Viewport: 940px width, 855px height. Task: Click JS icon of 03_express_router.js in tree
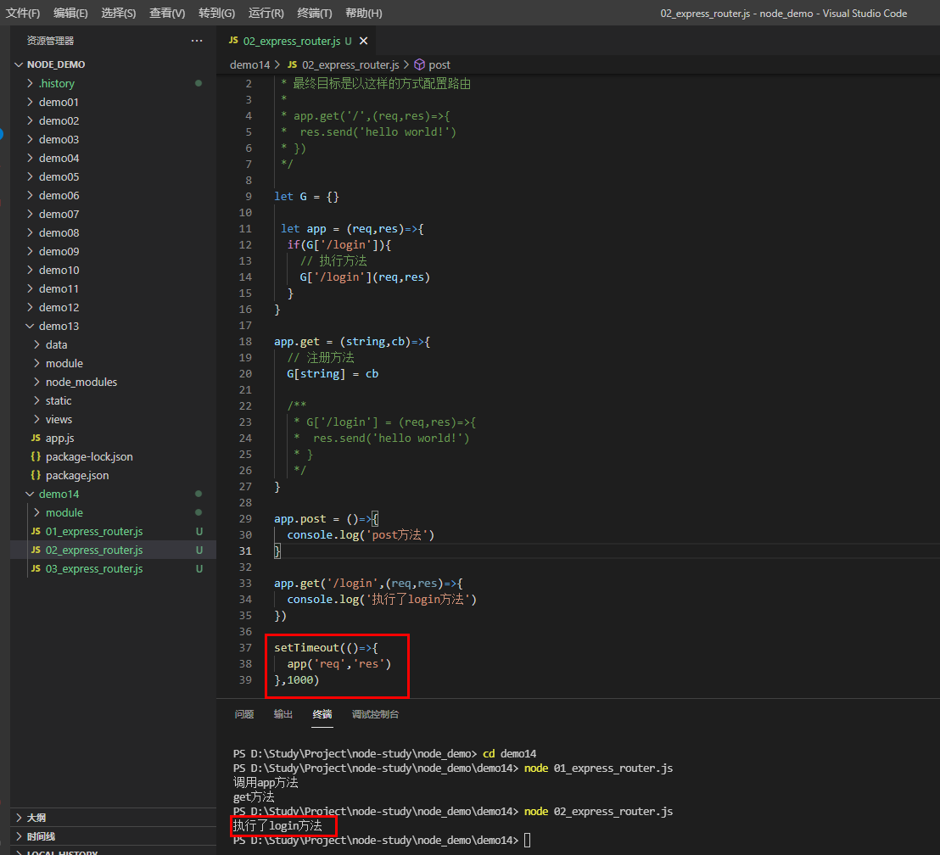(36, 568)
